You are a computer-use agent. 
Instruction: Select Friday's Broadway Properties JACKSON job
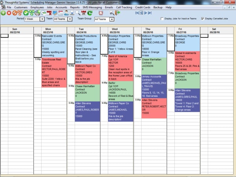(x=187, y=80)
